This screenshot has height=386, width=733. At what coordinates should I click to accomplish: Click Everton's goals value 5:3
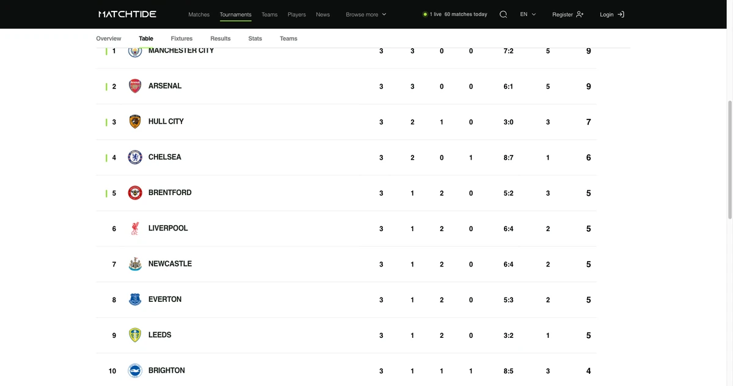click(x=508, y=300)
